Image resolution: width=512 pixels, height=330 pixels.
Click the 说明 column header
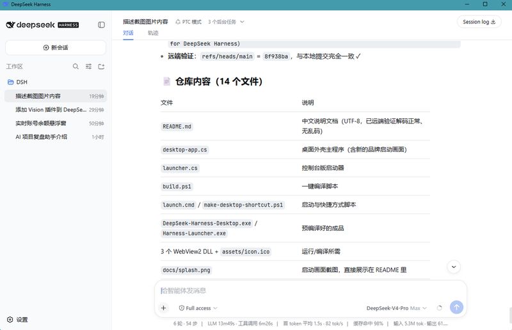point(308,103)
